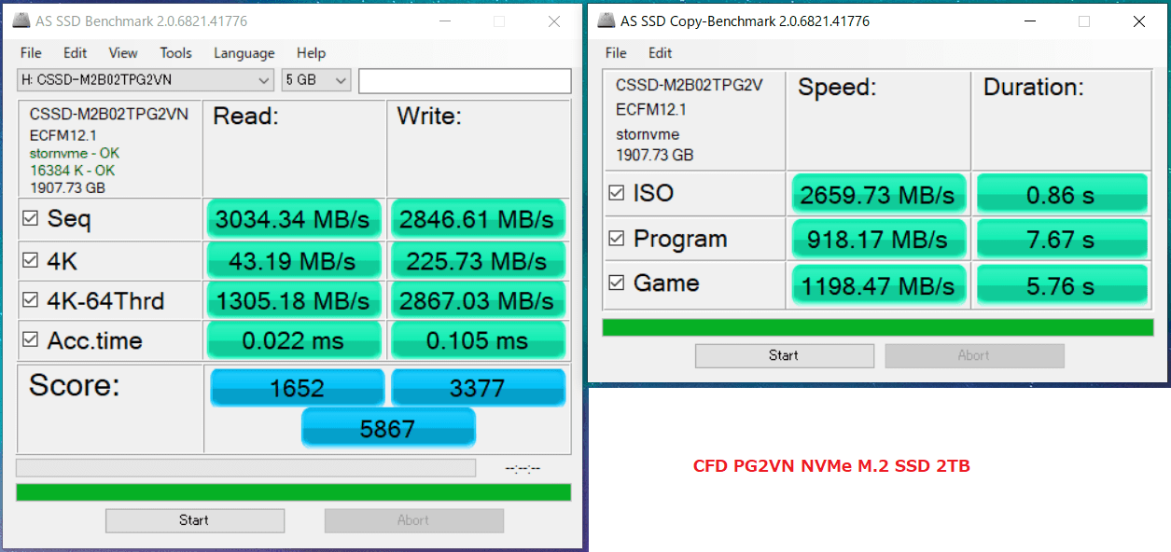Click the Read: column header

[x=246, y=117]
